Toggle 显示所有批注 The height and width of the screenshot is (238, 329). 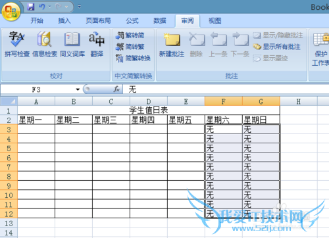(276, 47)
